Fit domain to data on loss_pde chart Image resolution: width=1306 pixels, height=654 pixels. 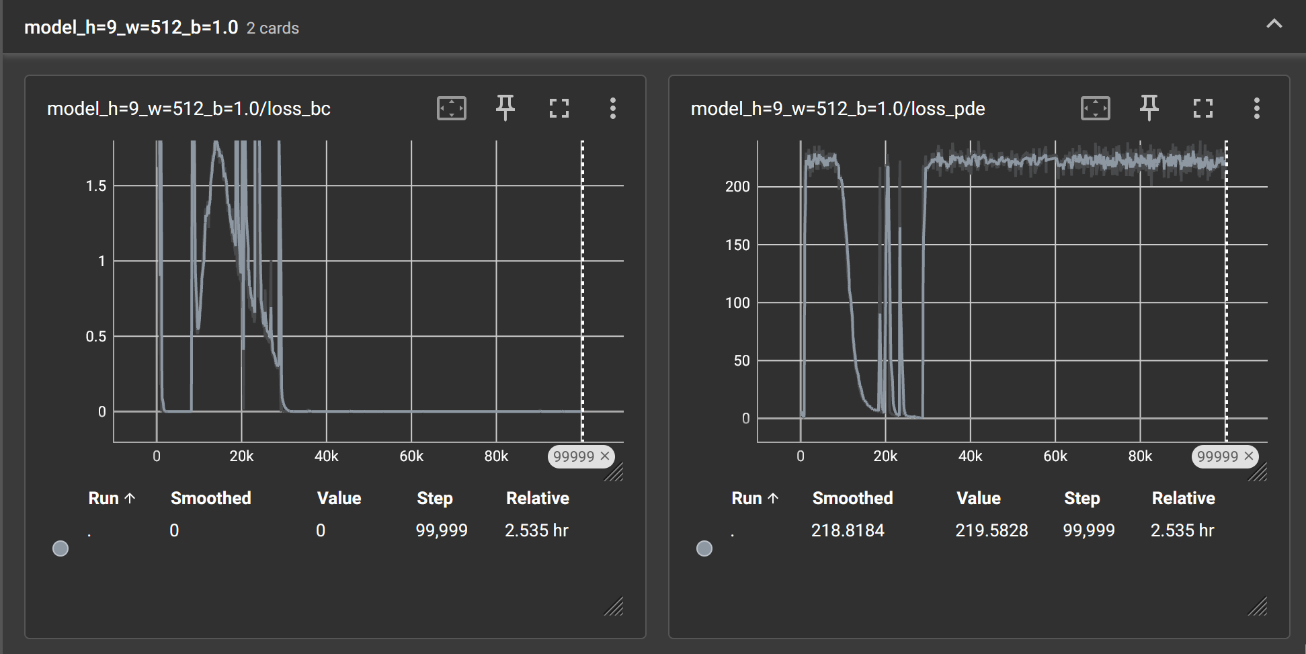click(1095, 108)
